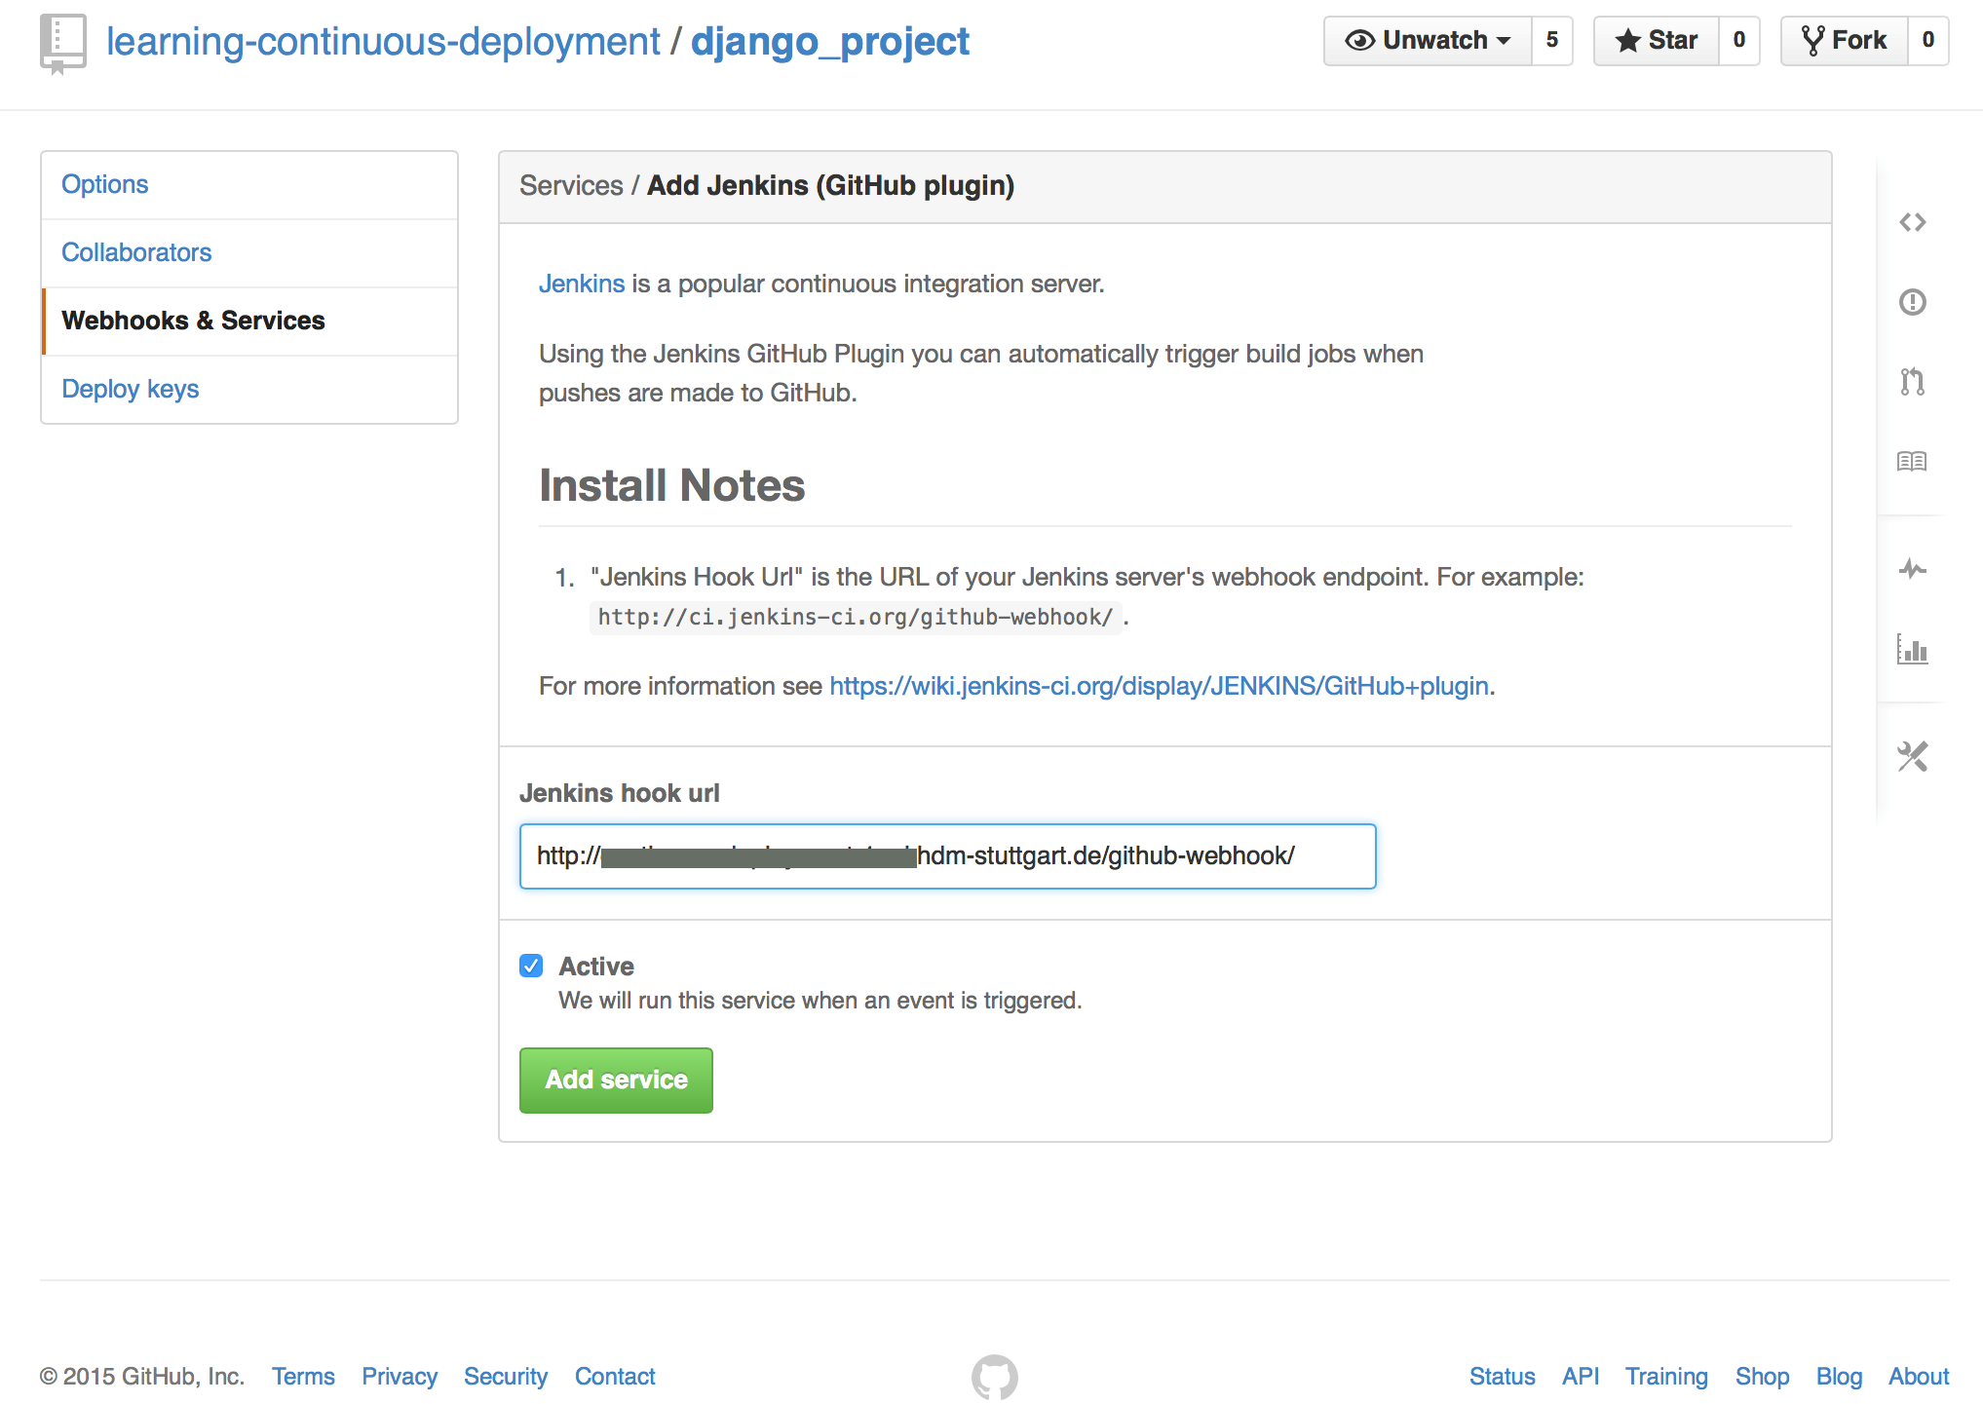The image size is (1983, 1404).
Task: Open Terms in footer
Action: tap(303, 1377)
